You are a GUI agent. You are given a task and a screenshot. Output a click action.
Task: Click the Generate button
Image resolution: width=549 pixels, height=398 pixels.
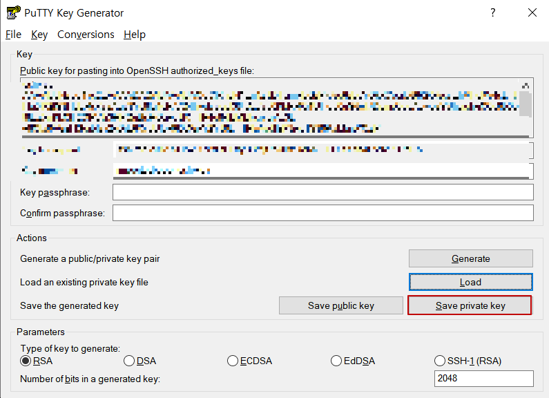pos(470,258)
